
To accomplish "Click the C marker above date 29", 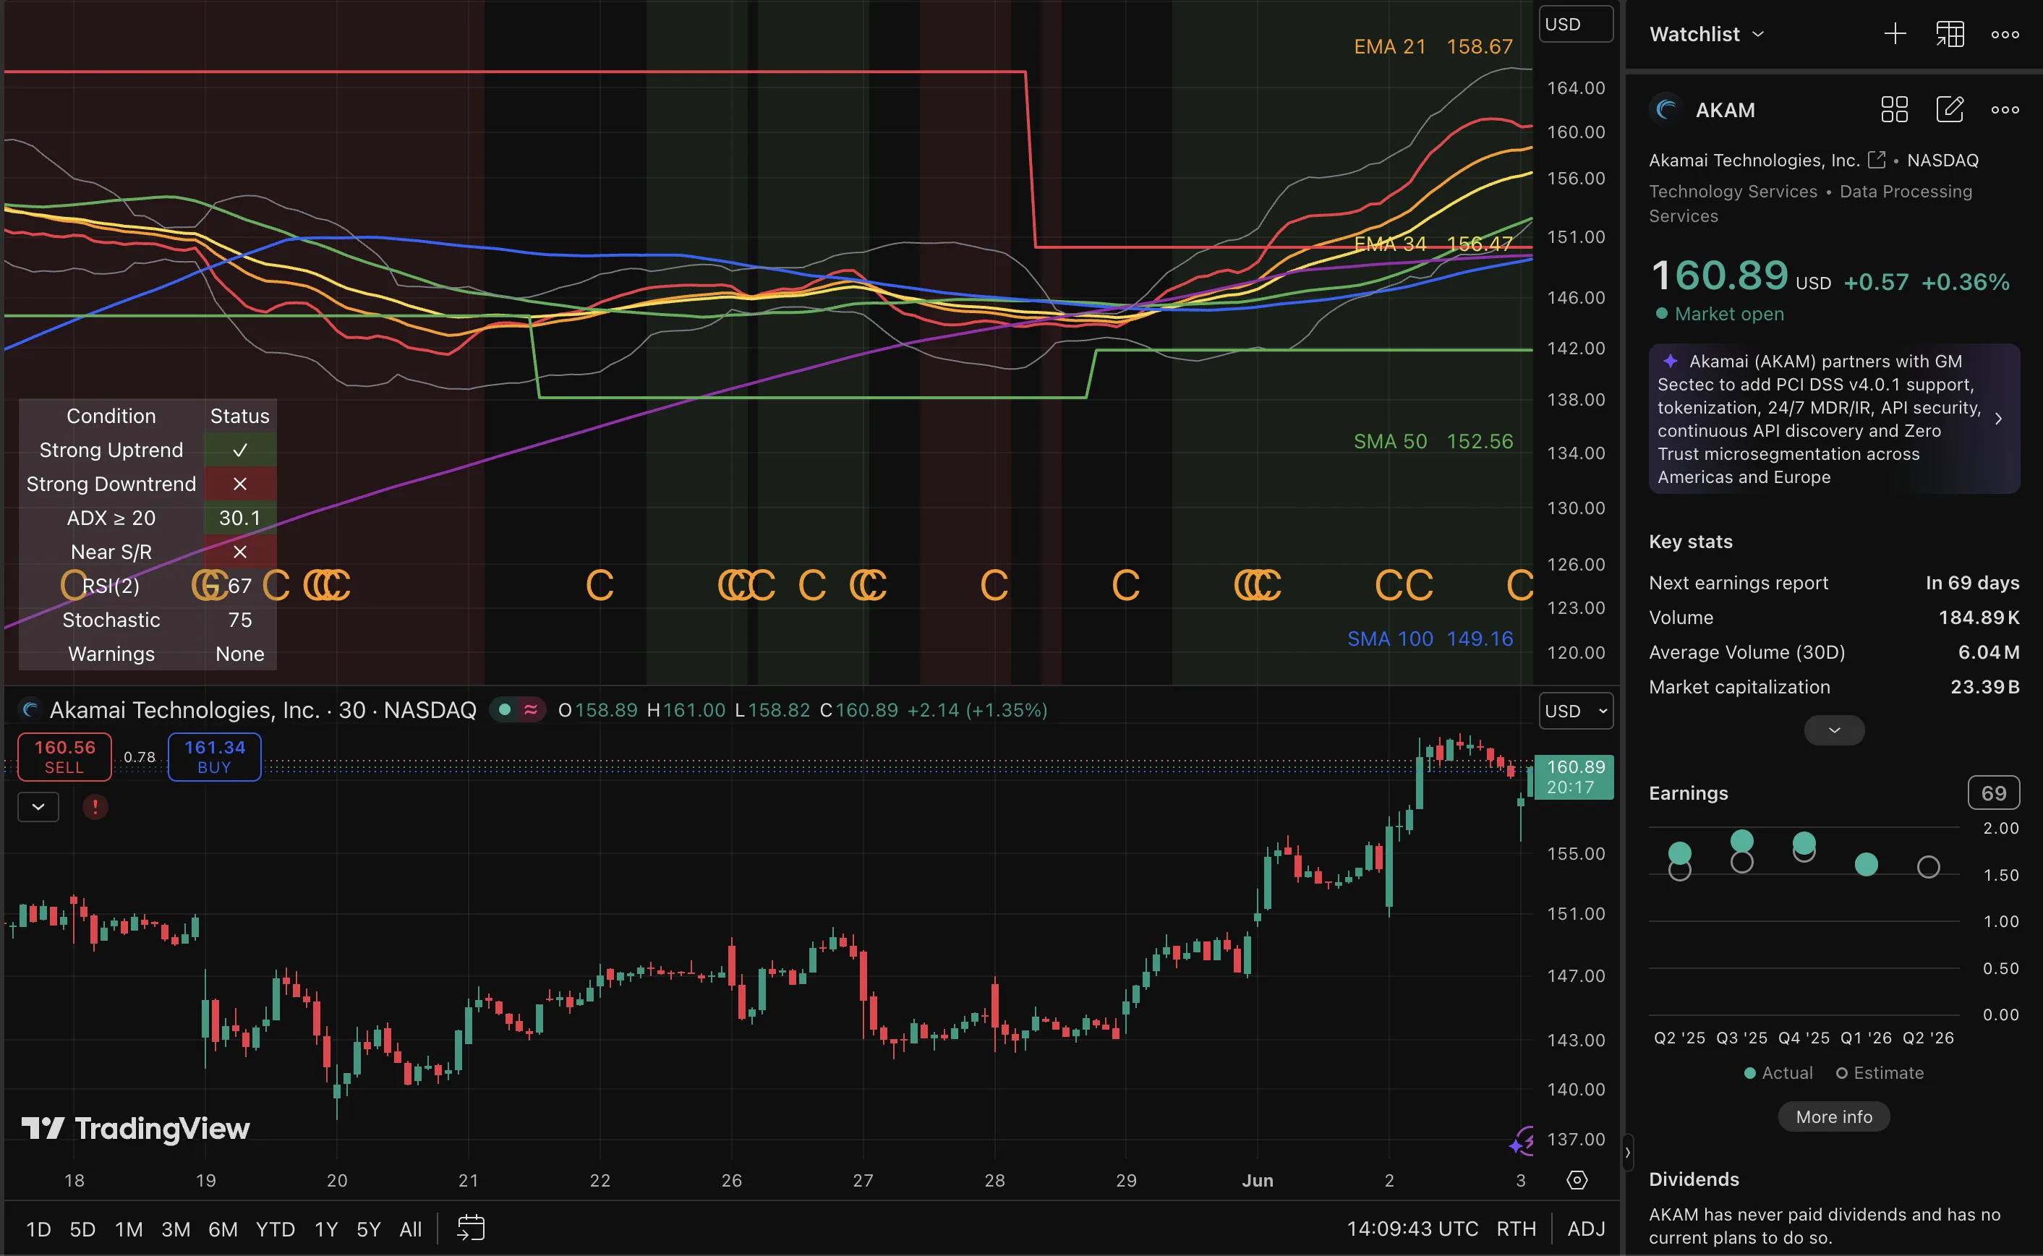I will pos(1126,586).
